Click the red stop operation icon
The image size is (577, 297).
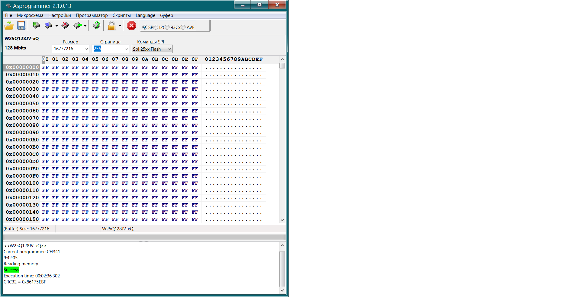click(x=131, y=26)
